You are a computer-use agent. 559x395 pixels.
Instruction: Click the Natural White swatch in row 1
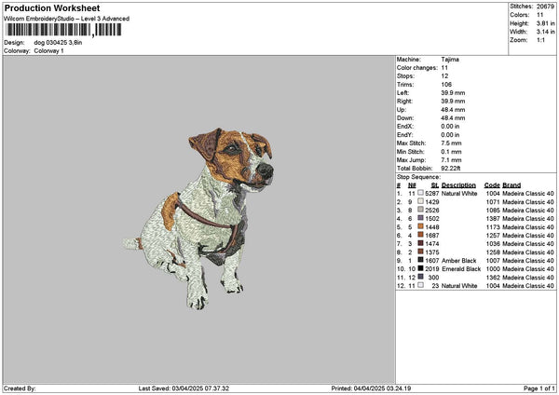pyautogui.click(x=421, y=194)
